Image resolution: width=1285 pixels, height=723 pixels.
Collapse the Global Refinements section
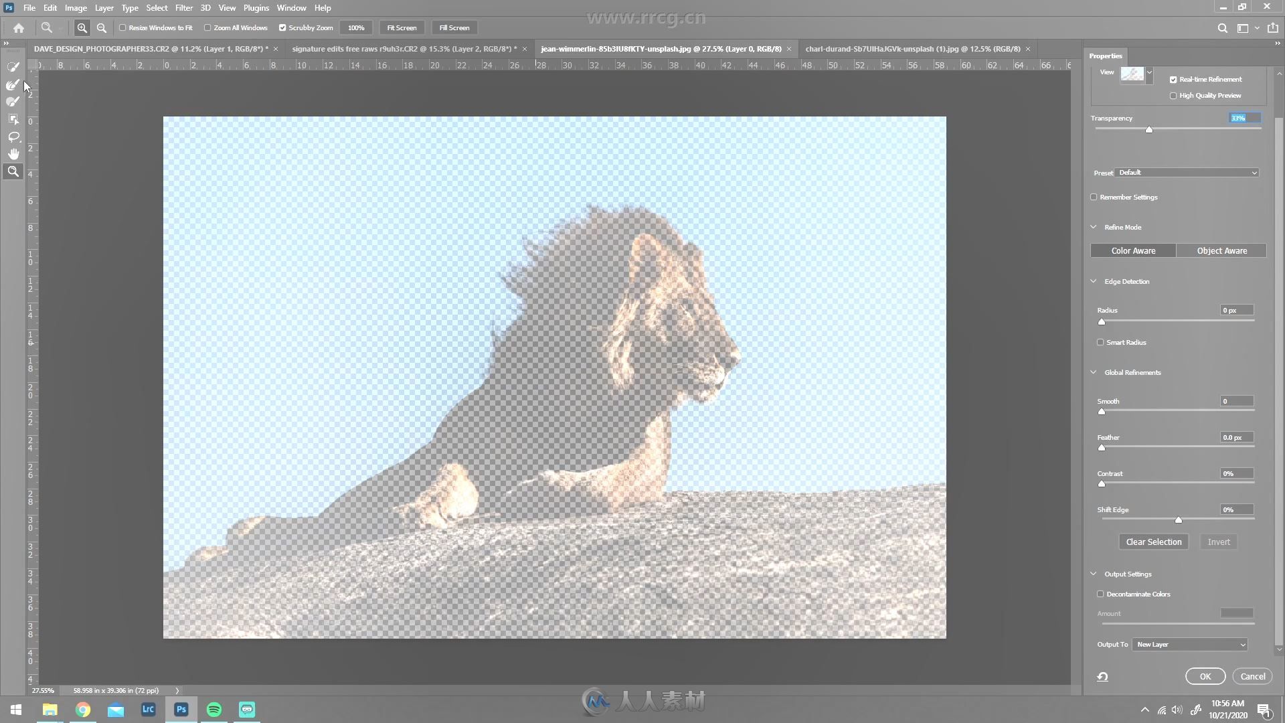(1094, 373)
